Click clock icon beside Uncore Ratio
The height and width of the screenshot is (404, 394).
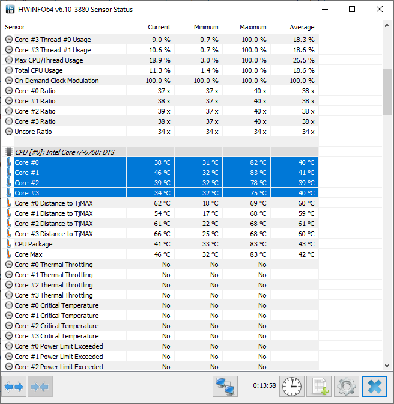click(x=9, y=132)
